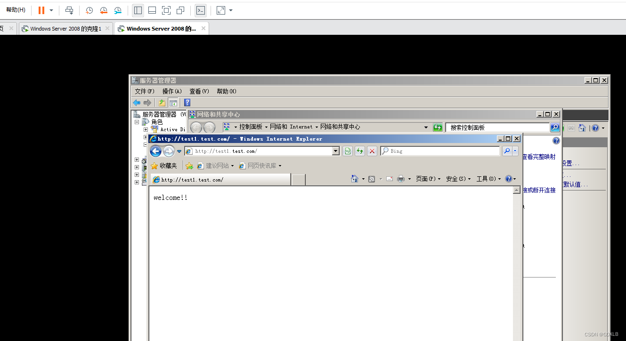The width and height of the screenshot is (626, 341).
Task: Click the IE print icon
Action: click(x=401, y=179)
